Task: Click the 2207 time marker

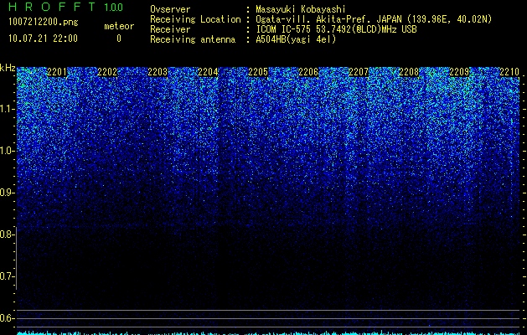Action: 359,72
